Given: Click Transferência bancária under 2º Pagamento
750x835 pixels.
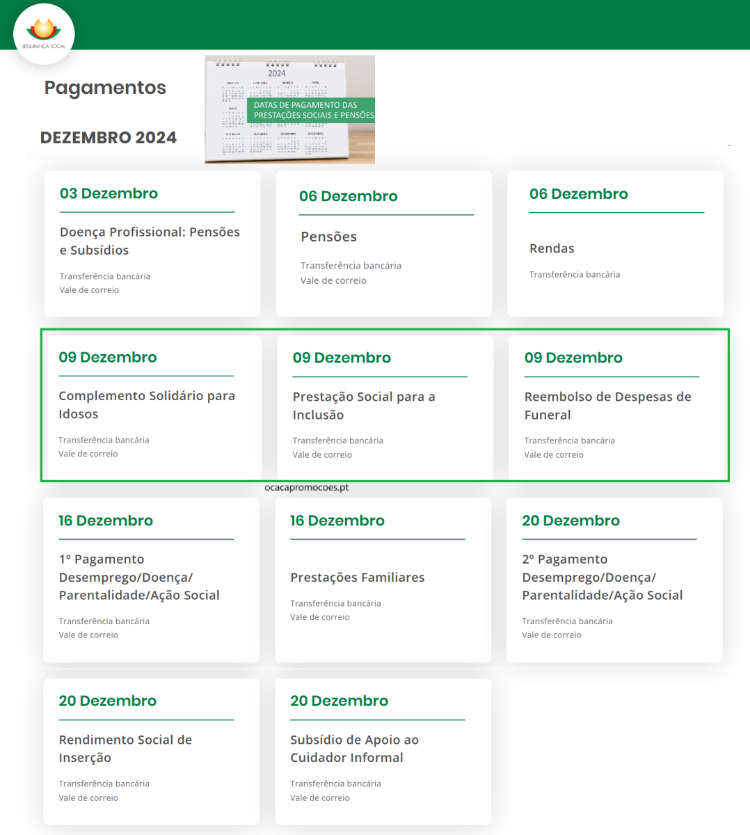Looking at the screenshot, I should (567, 621).
